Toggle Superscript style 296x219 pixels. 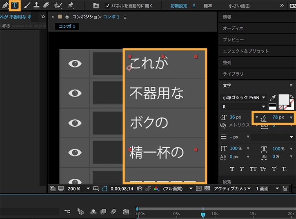(x=274, y=169)
